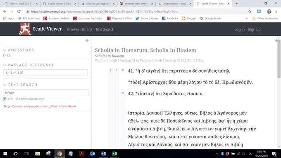Click Sign up link
281x158 pixels.
(254, 29)
